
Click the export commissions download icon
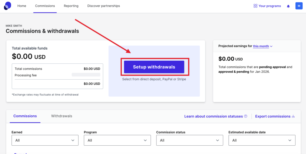click(293, 116)
